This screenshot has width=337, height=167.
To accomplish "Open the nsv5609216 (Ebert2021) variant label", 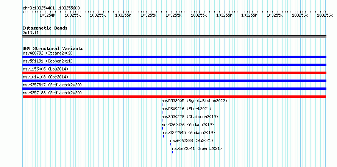I will click(186, 109).
